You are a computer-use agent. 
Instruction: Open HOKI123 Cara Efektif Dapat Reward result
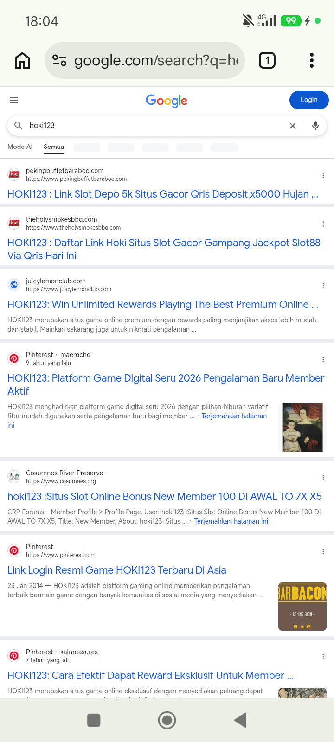pos(151,675)
